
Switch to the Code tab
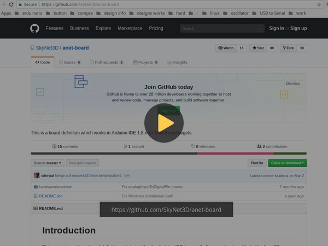(43, 62)
